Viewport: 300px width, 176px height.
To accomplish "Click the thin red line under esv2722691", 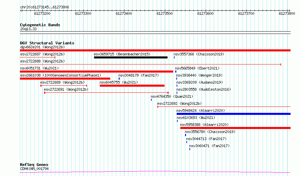I will [x=107, y=93].
